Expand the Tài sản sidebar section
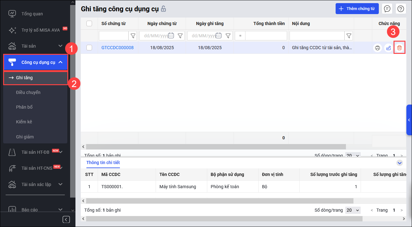 pos(60,46)
